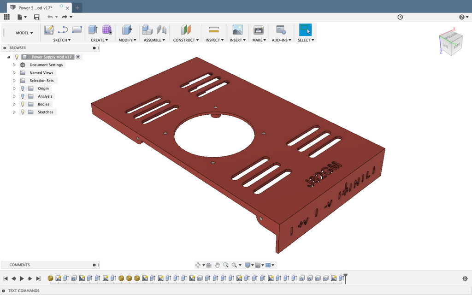
Task: Activate the Select tool icon
Action: (305, 30)
